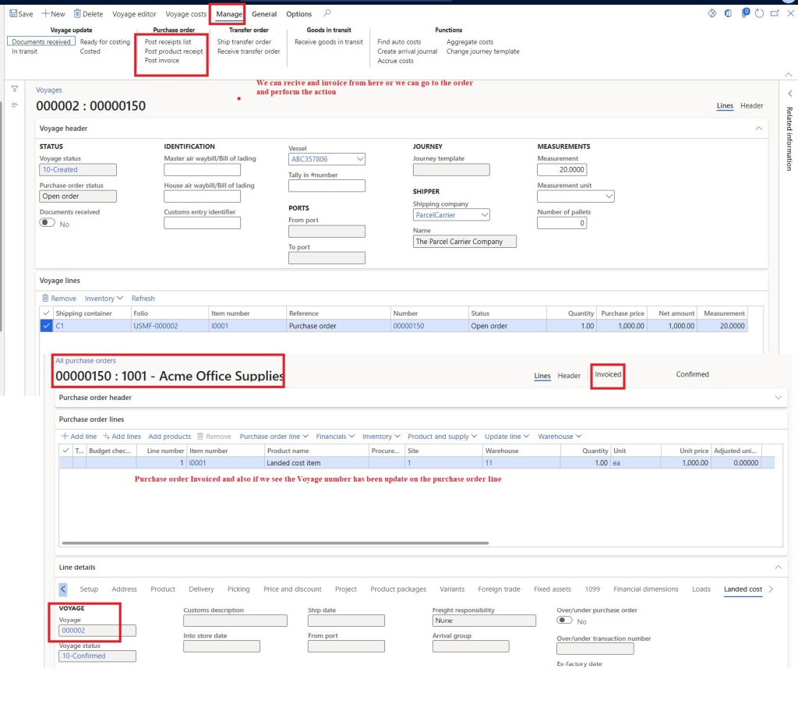
Task: Open purchase order 00000150 link in Number column
Action: pyautogui.click(x=408, y=326)
